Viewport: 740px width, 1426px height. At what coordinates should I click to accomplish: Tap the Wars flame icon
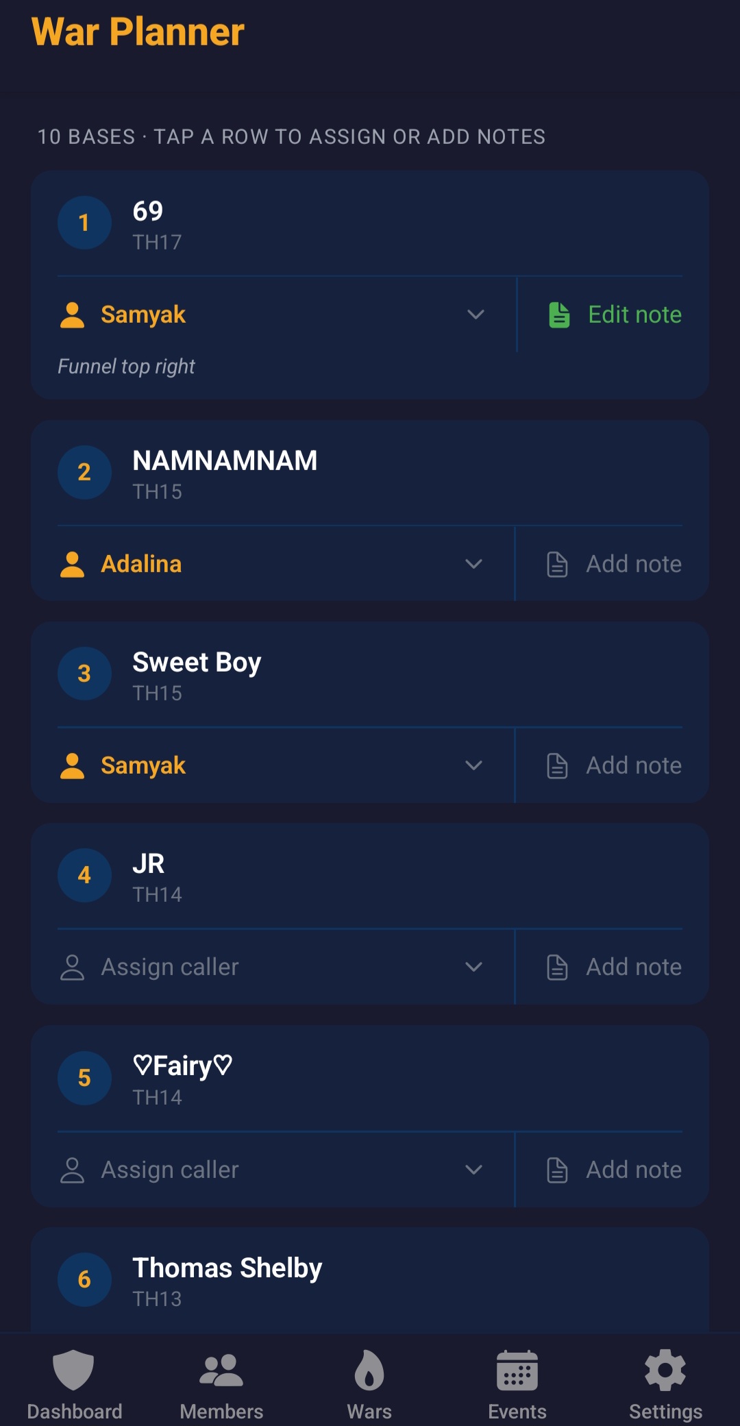369,1370
